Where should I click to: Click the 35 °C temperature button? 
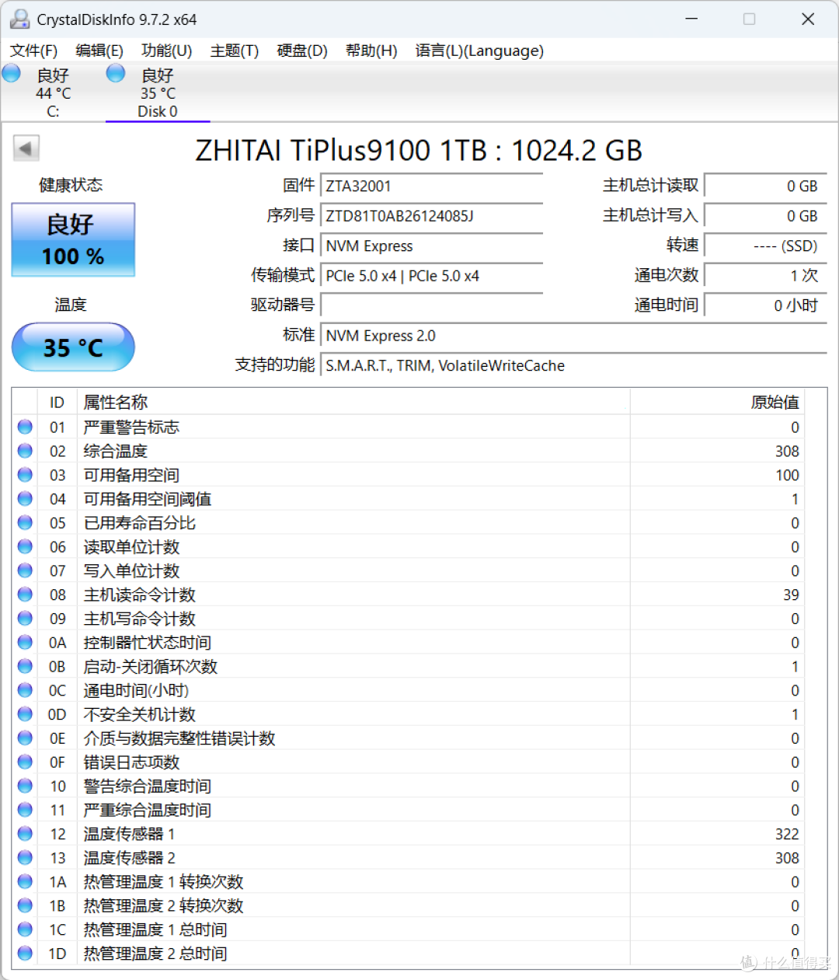pyautogui.click(x=73, y=347)
